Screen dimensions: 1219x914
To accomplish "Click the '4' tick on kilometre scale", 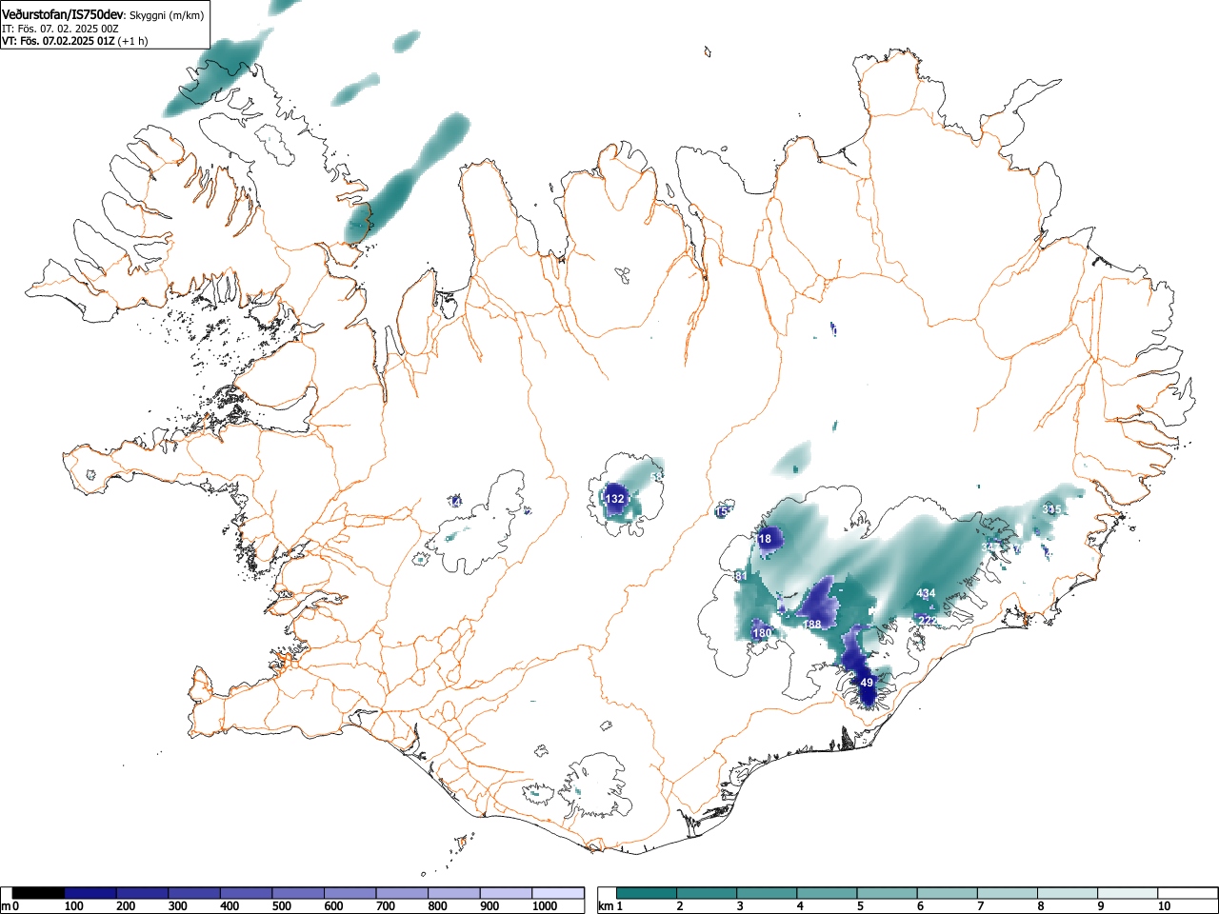I will (800, 906).
